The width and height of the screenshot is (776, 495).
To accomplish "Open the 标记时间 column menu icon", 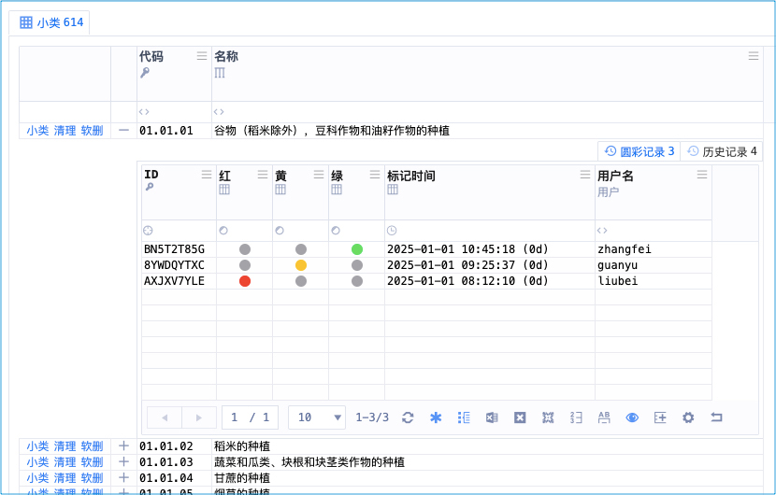I will [x=585, y=174].
